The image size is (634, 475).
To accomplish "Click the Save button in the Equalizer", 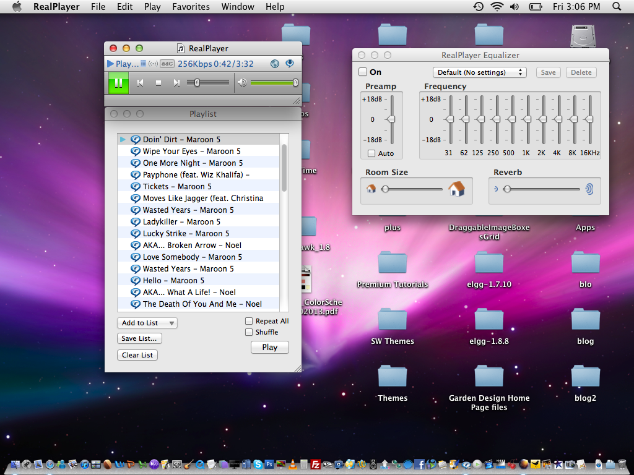I will pos(549,72).
